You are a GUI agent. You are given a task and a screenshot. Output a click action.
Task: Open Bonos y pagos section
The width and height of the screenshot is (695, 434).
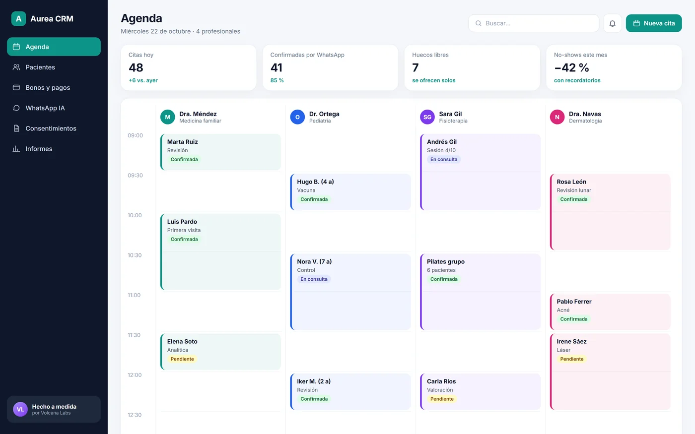click(54, 87)
